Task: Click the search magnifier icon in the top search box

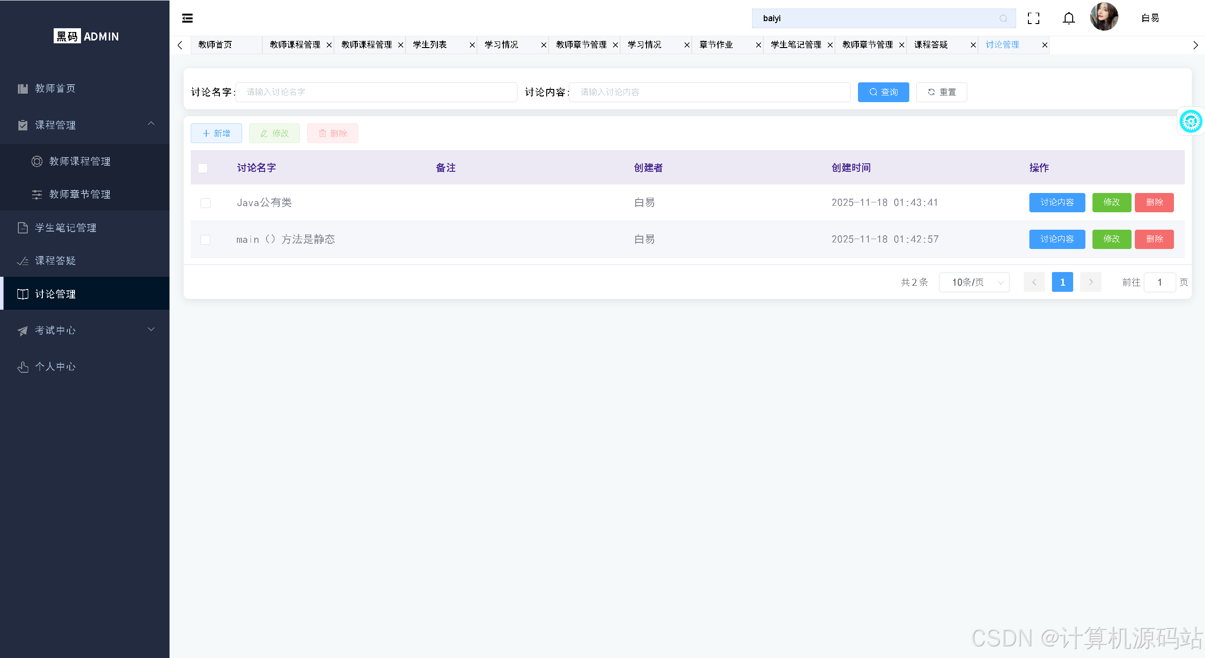Action: point(1003,18)
